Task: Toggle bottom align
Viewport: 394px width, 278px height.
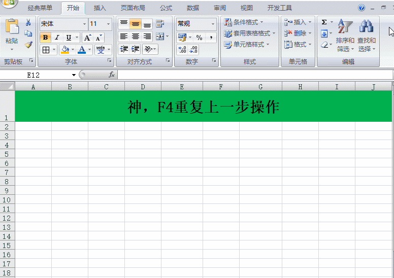Action: coord(147,24)
